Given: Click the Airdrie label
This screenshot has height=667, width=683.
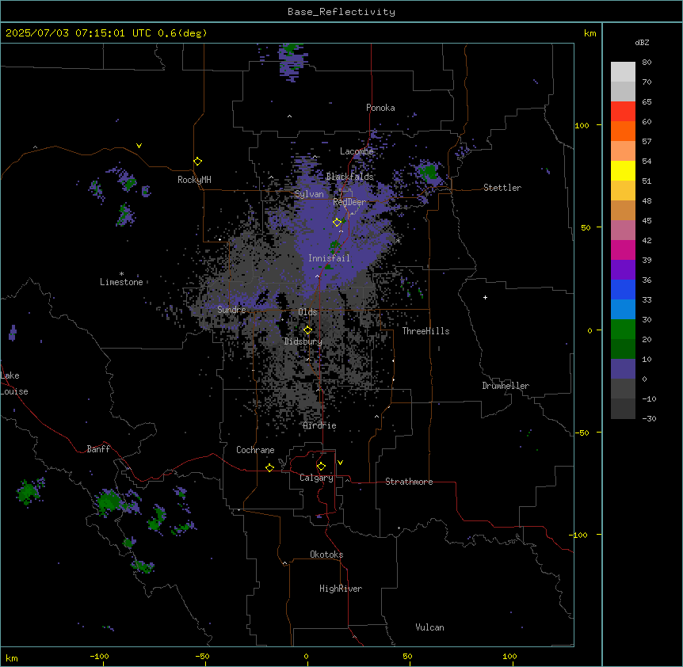Looking at the screenshot, I should pyautogui.click(x=319, y=425).
